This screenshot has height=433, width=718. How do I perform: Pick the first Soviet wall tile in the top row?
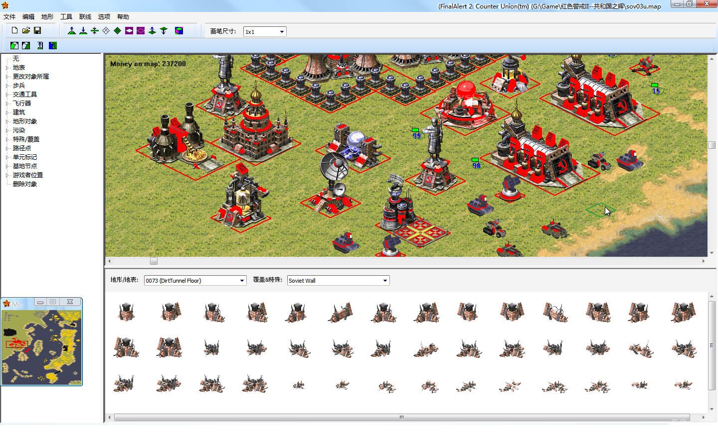(126, 312)
